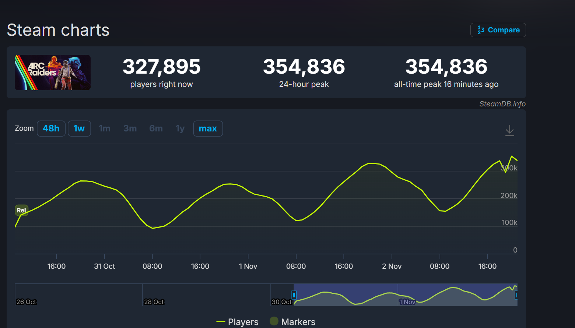Click the 354,836 24-hour peak value
The height and width of the screenshot is (328, 575).
pyautogui.click(x=304, y=67)
